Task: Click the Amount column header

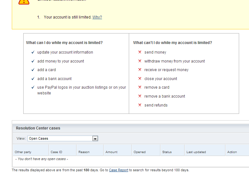Action: point(112,152)
